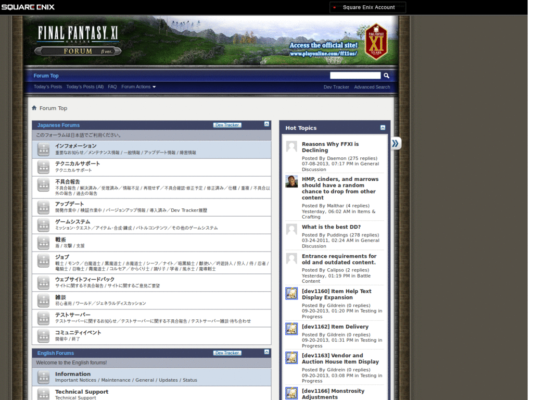Click the Square Enix logo
The height and width of the screenshot is (400, 533).
pyautogui.click(x=28, y=7)
